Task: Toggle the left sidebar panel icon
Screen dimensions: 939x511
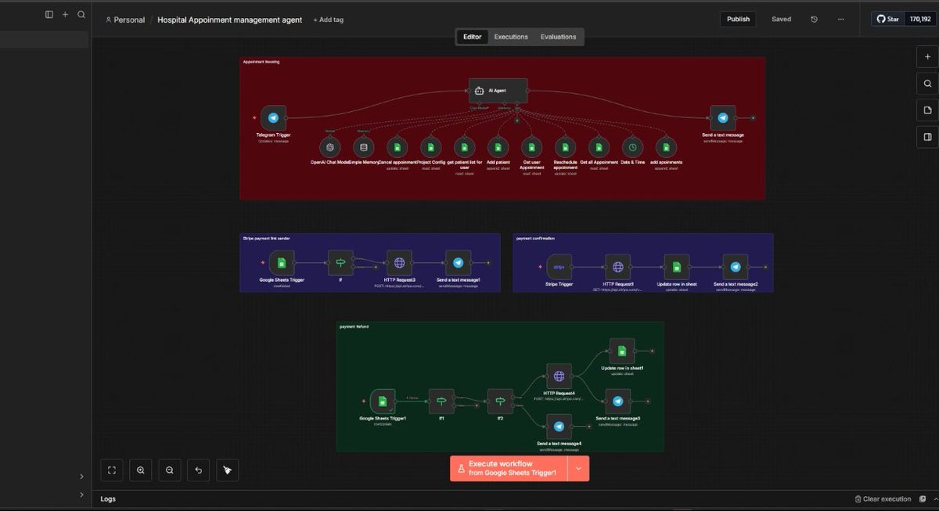Action: (49, 14)
